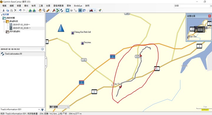Select the New Track footprints tool

pyautogui.click(x=62, y=10)
